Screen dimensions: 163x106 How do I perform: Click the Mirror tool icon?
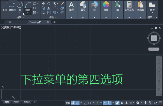pyautogui.click(x=49, y=8)
